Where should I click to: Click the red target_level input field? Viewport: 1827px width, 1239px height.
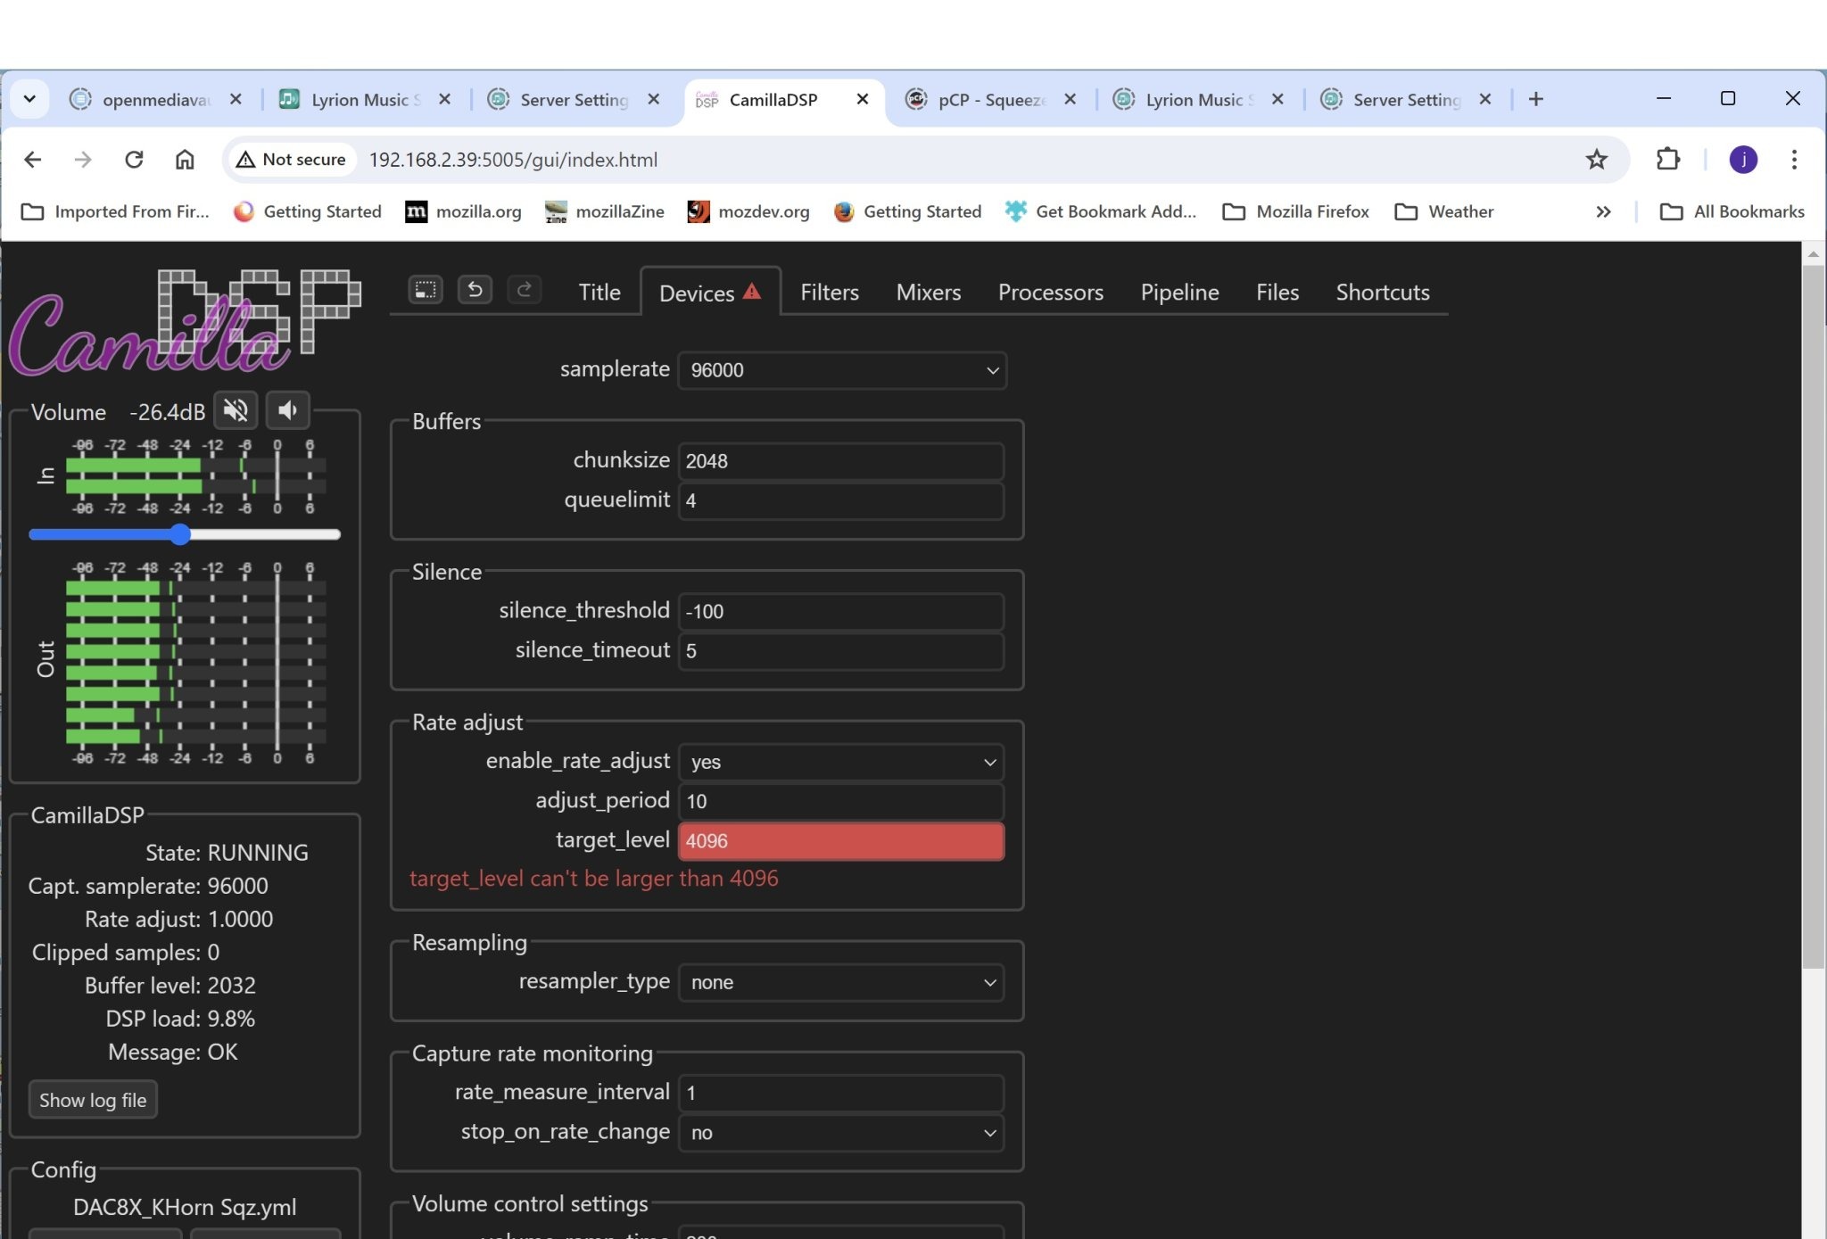[841, 841]
